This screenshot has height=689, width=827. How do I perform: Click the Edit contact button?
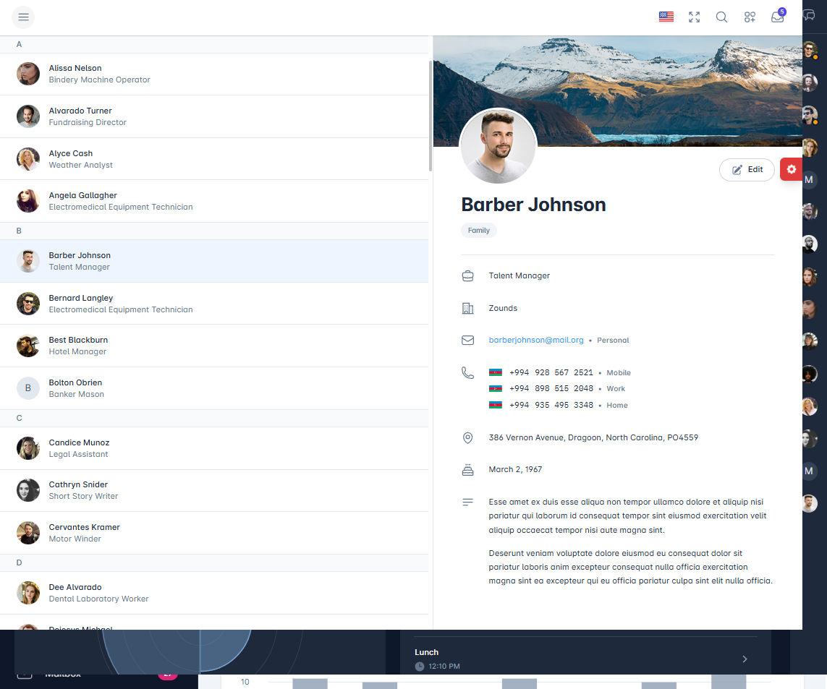(747, 170)
